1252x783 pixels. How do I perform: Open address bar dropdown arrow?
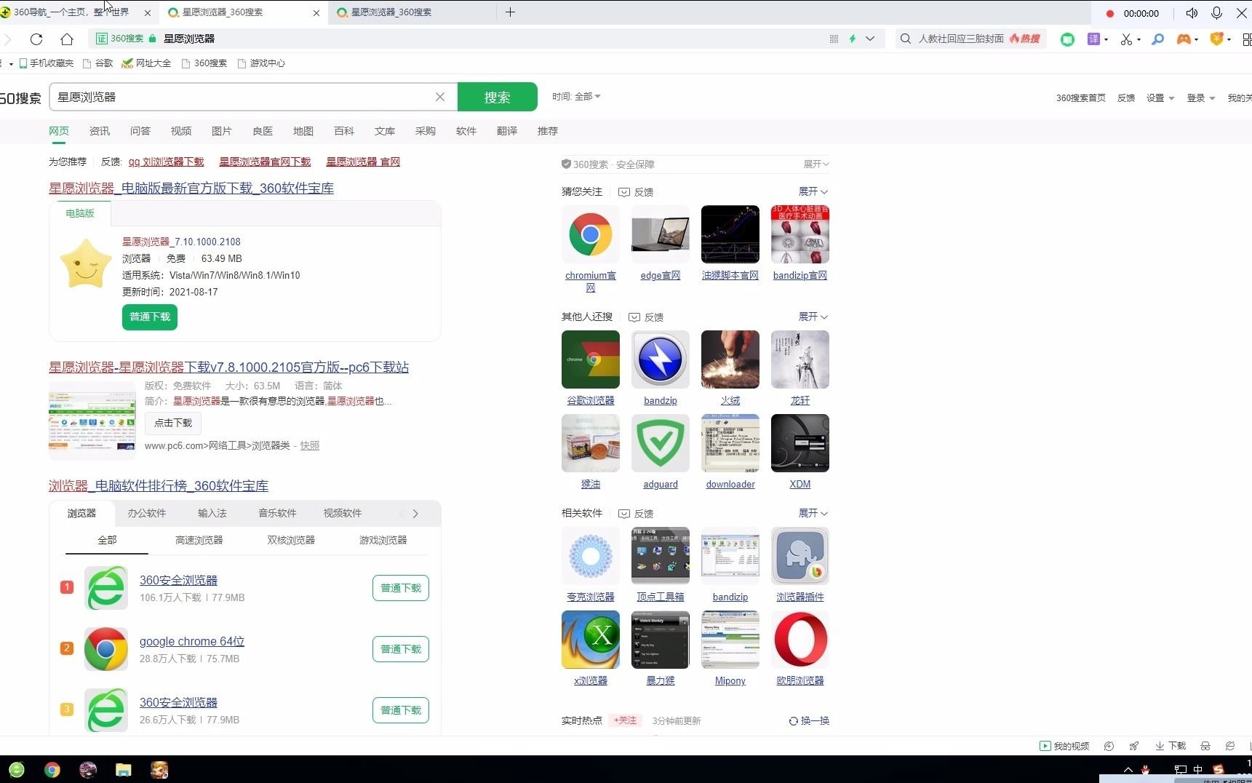870,39
